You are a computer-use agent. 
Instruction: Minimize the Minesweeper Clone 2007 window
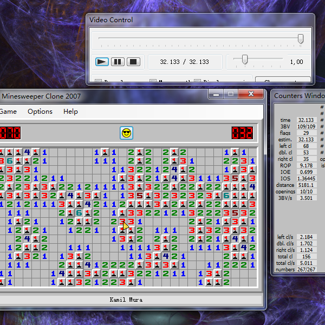(x=217, y=94)
